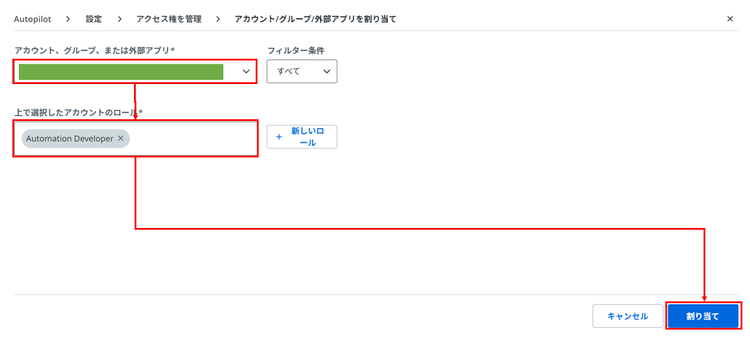Screen dimensions: 750x339
Task: Click the chevron separator after アクセス権を管理 breadcrumb
Action: pyautogui.click(x=218, y=19)
